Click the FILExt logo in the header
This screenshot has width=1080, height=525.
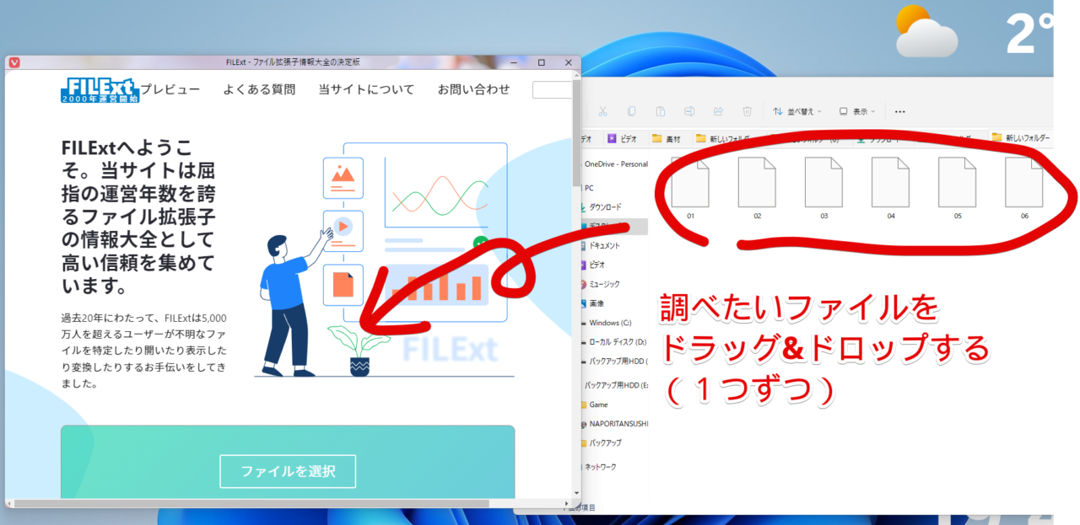point(100,89)
